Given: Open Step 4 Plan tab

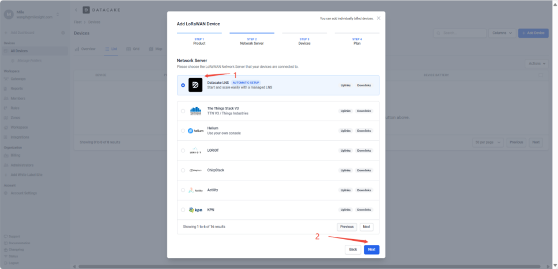Looking at the screenshot, I should 357,40.
